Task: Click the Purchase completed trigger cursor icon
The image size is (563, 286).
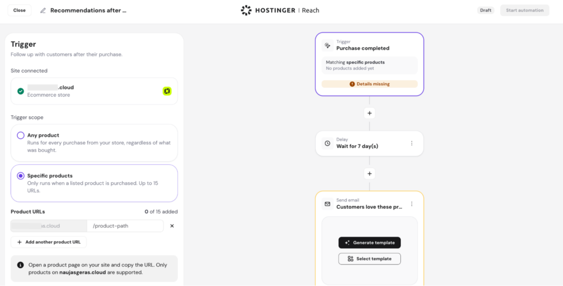Action: click(327, 45)
